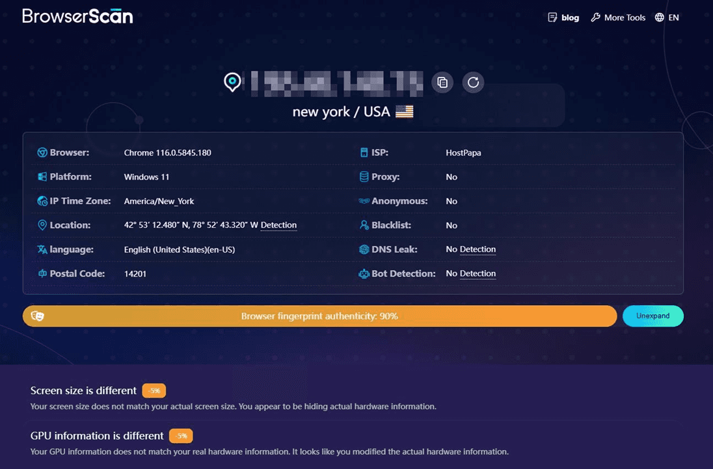This screenshot has width=713, height=469.
Task: Click the Blacklist person icon
Action: point(364,225)
